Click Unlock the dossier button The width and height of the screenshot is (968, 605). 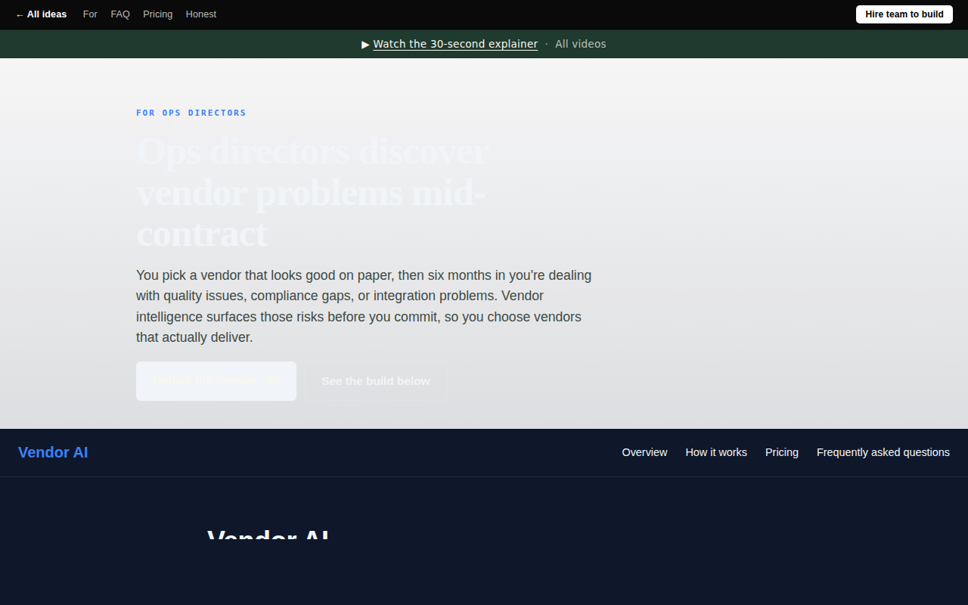[x=216, y=381]
